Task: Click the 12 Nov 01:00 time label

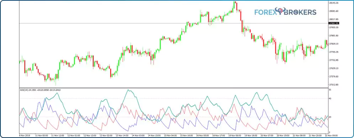Action: (x=74, y=136)
